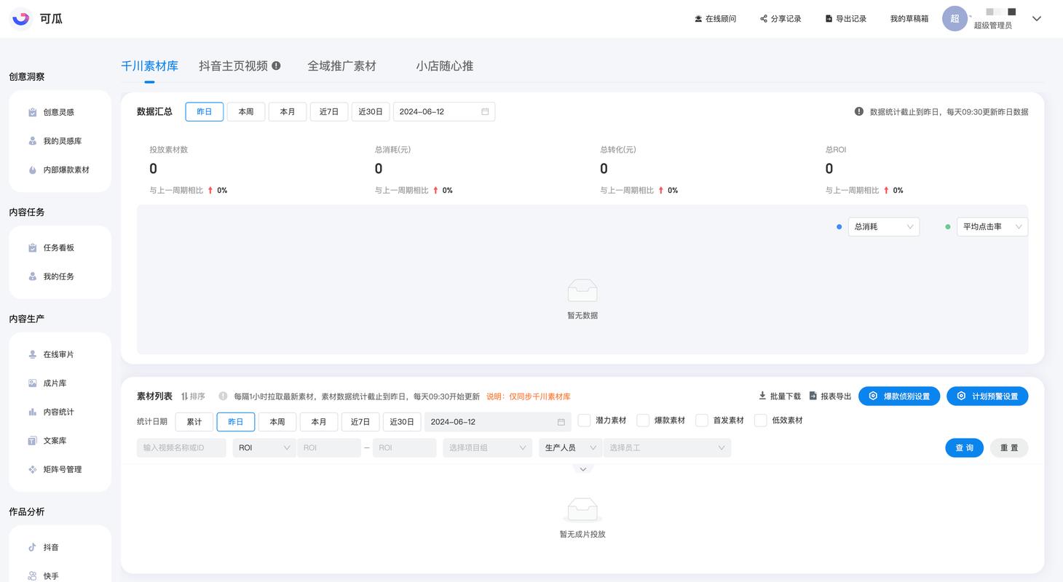Click 近30日 in 数据汇总 range
Screen dimensions: 1063x582
click(x=371, y=112)
